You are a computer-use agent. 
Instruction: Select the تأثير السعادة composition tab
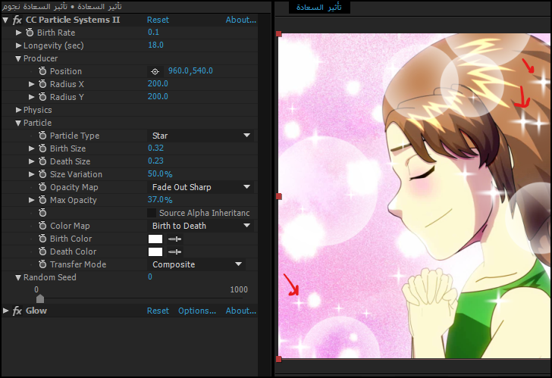coord(319,7)
